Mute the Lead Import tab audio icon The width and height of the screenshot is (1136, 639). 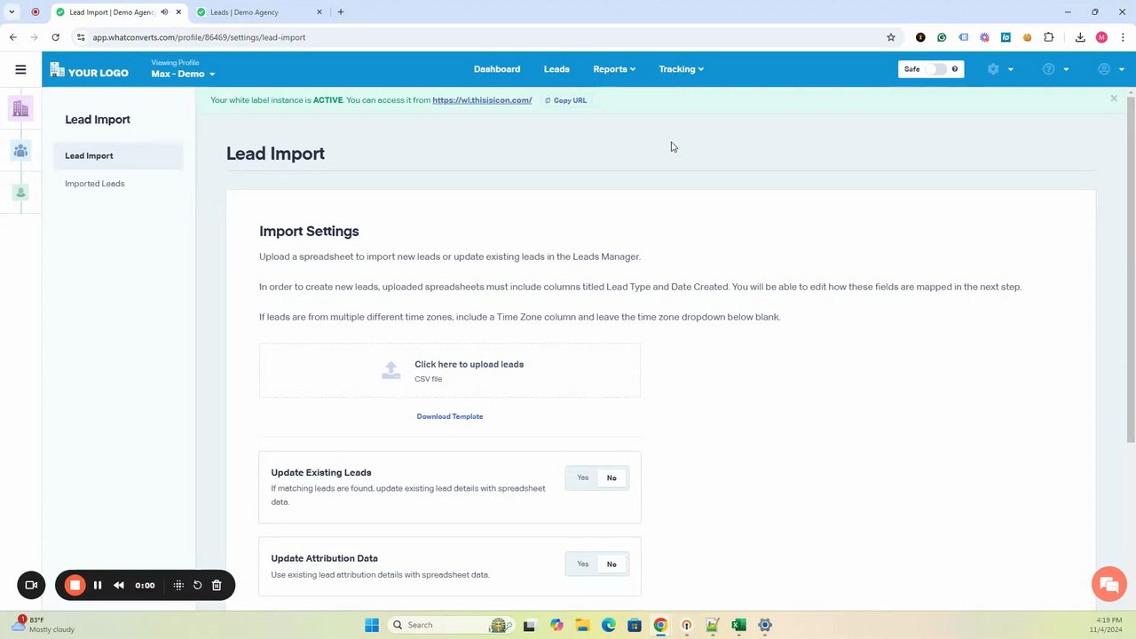point(164,12)
